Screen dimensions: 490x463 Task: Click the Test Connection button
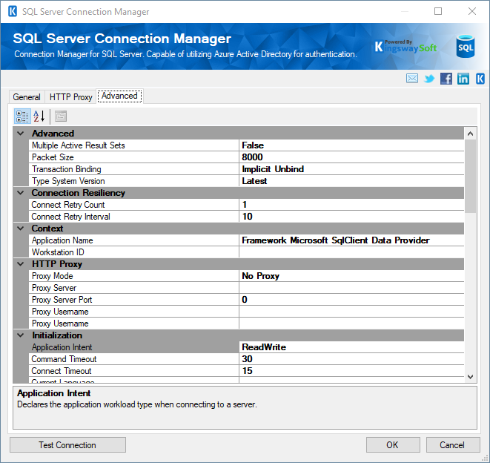coord(67,445)
